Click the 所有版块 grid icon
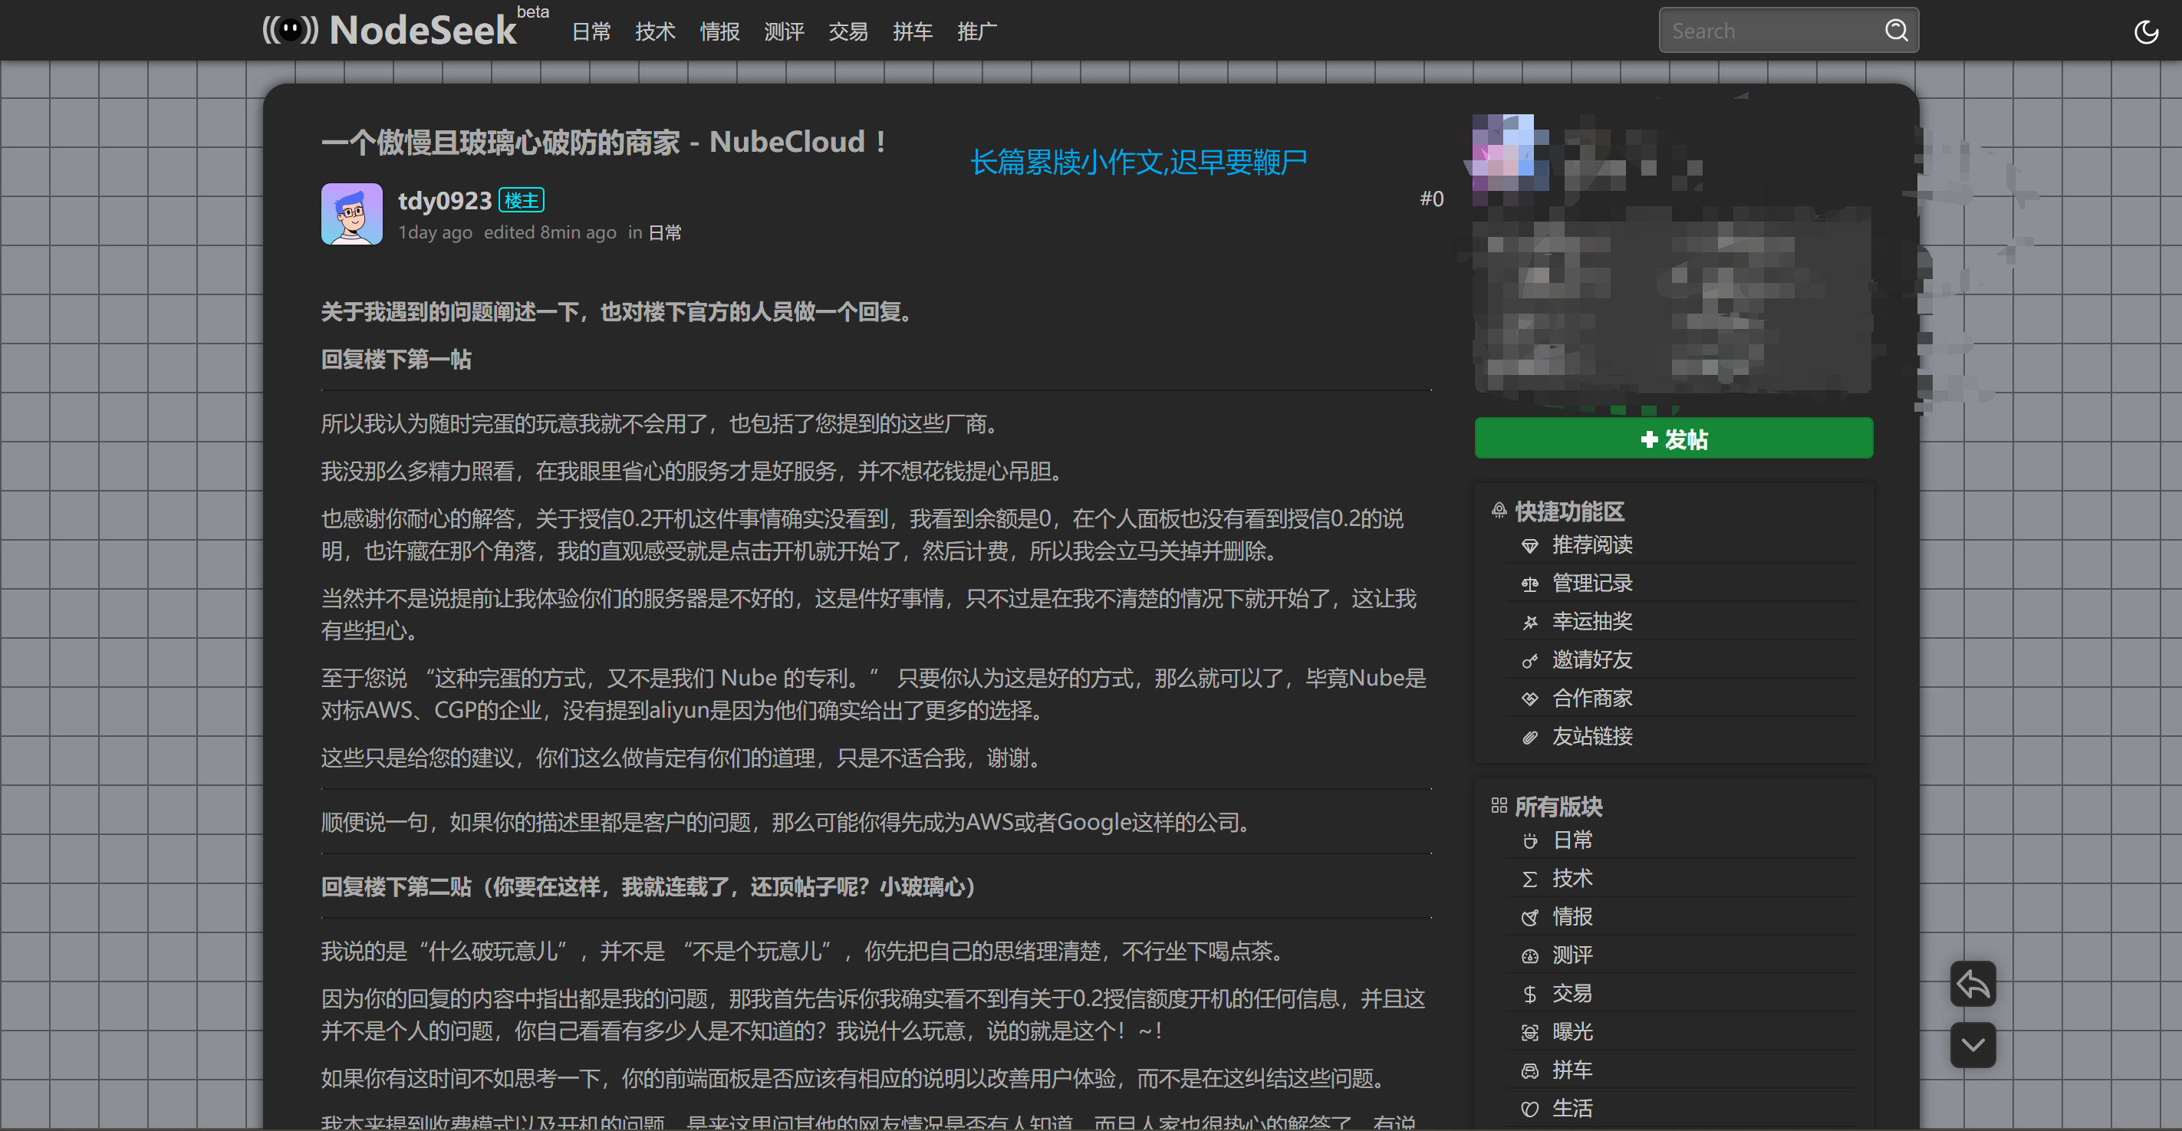The width and height of the screenshot is (2182, 1131). click(x=1499, y=805)
